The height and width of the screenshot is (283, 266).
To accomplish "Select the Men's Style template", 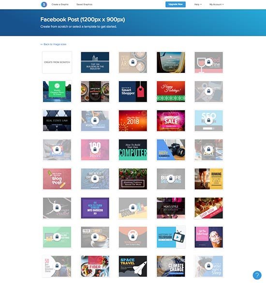I will click(171, 208).
